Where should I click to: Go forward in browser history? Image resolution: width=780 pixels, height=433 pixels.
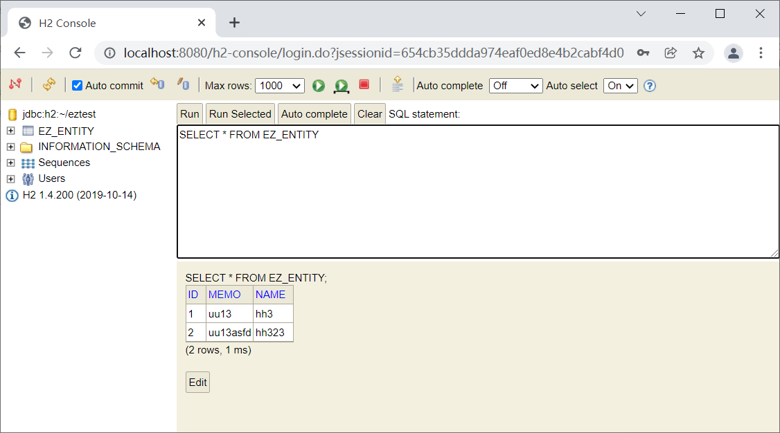coord(47,53)
